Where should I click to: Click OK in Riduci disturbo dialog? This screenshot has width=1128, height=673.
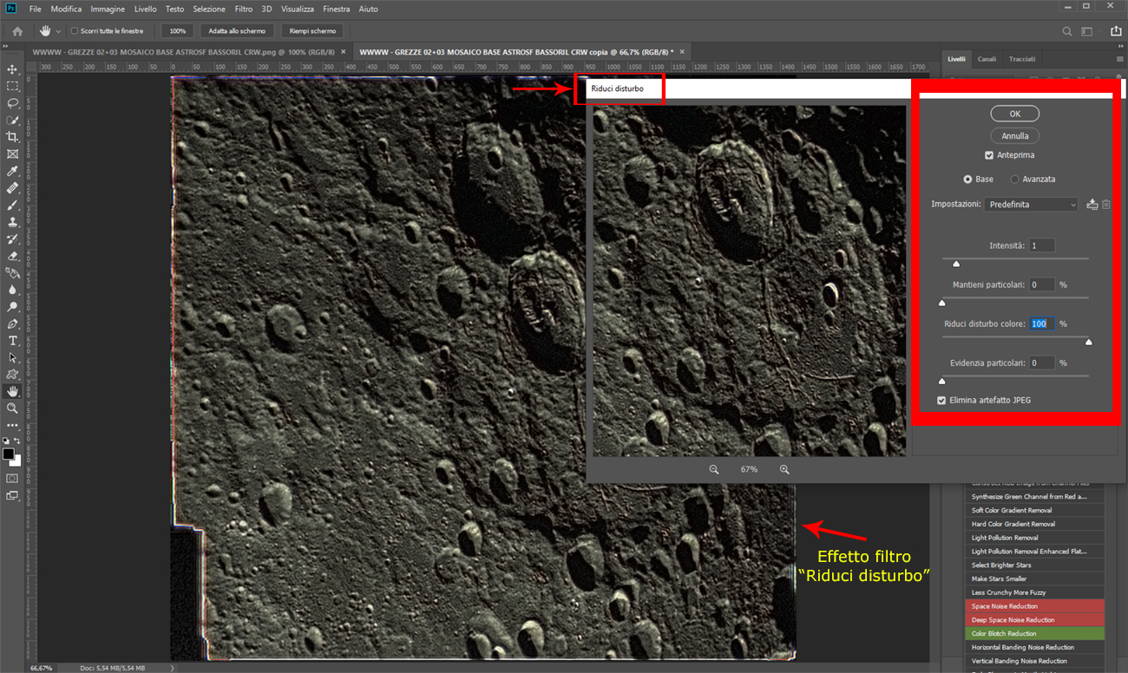[x=1014, y=114]
